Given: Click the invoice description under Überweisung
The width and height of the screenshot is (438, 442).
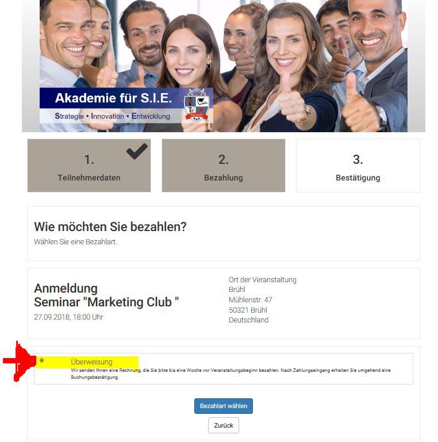Looking at the screenshot, I should (230, 374).
